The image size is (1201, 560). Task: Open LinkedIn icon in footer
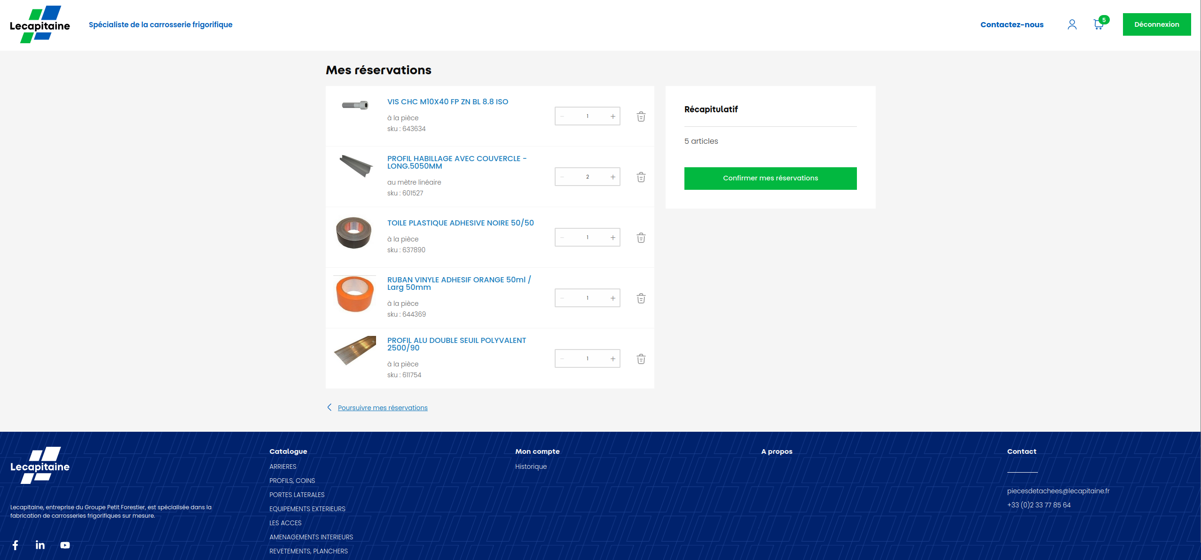pyautogui.click(x=40, y=545)
